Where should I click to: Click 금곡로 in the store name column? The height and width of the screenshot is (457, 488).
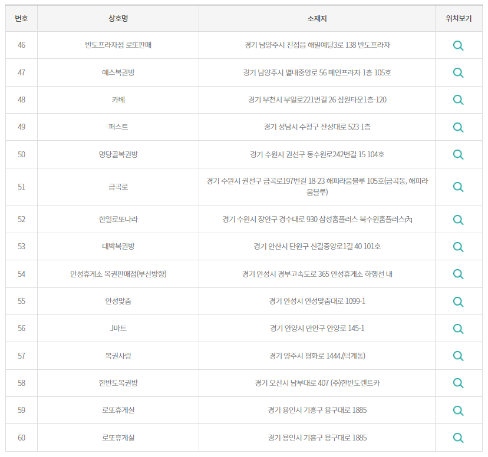(118, 187)
